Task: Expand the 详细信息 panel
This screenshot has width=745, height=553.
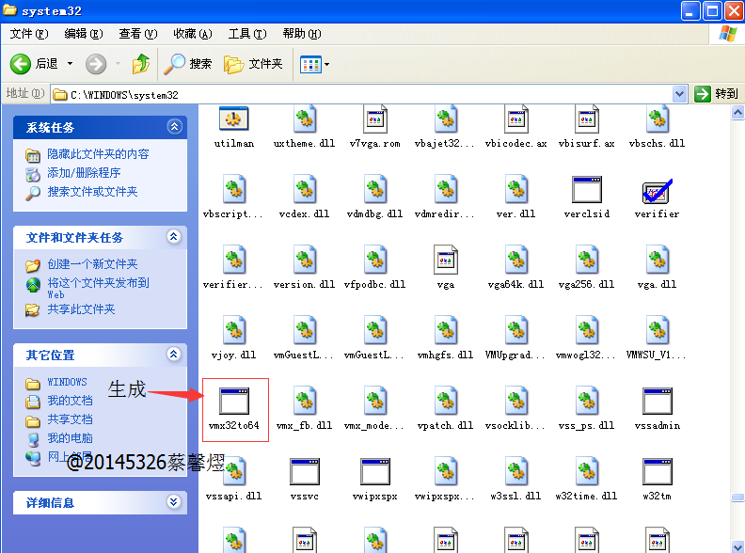Action: click(173, 503)
